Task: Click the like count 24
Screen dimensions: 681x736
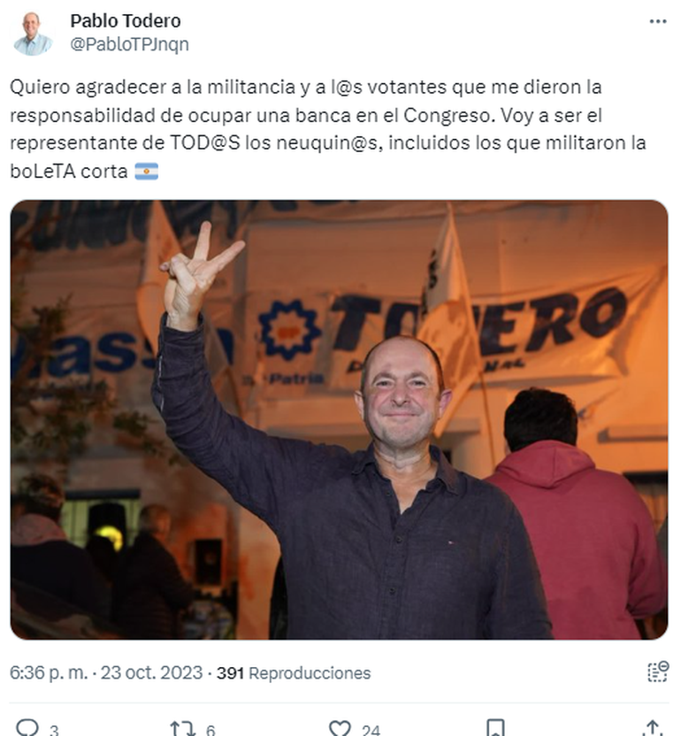Action: click(x=371, y=731)
